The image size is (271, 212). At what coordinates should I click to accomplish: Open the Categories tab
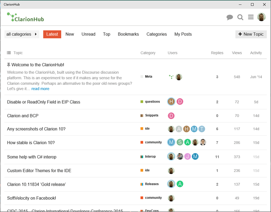[157, 34]
